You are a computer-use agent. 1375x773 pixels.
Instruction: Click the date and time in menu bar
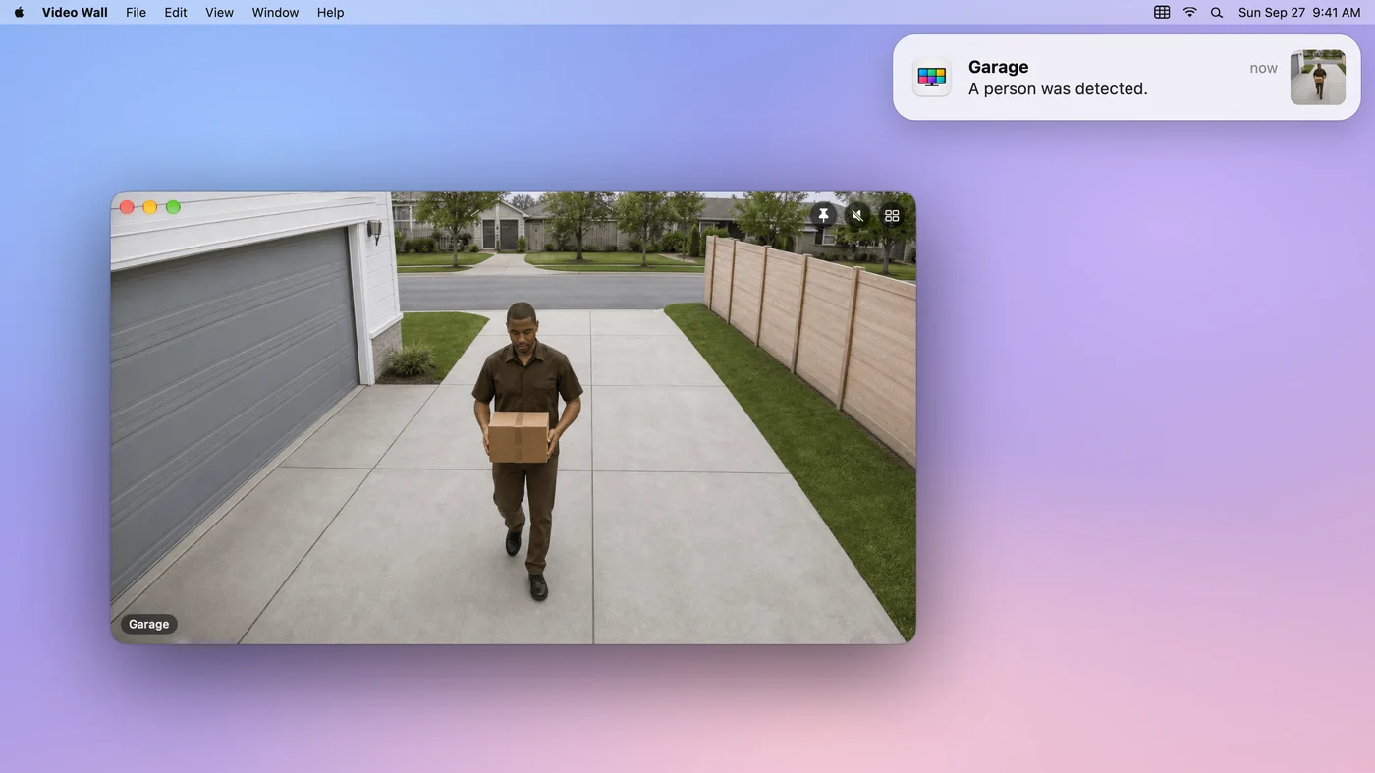point(1299,12)
